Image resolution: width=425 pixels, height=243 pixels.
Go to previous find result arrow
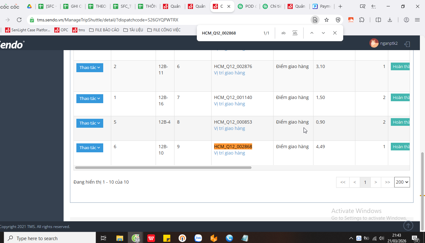[x=312, y=33]
